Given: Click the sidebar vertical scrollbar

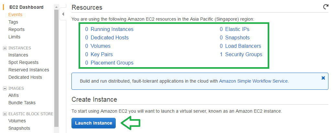Looking at the screenshot, I should [x=56, y=68].
